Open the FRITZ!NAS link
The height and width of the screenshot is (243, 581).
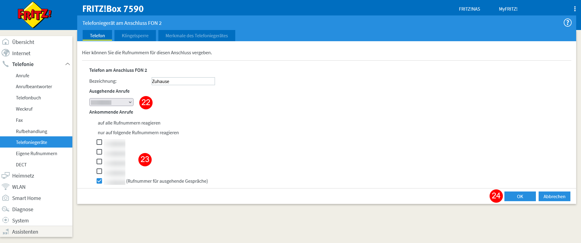[x=469, y=9]
